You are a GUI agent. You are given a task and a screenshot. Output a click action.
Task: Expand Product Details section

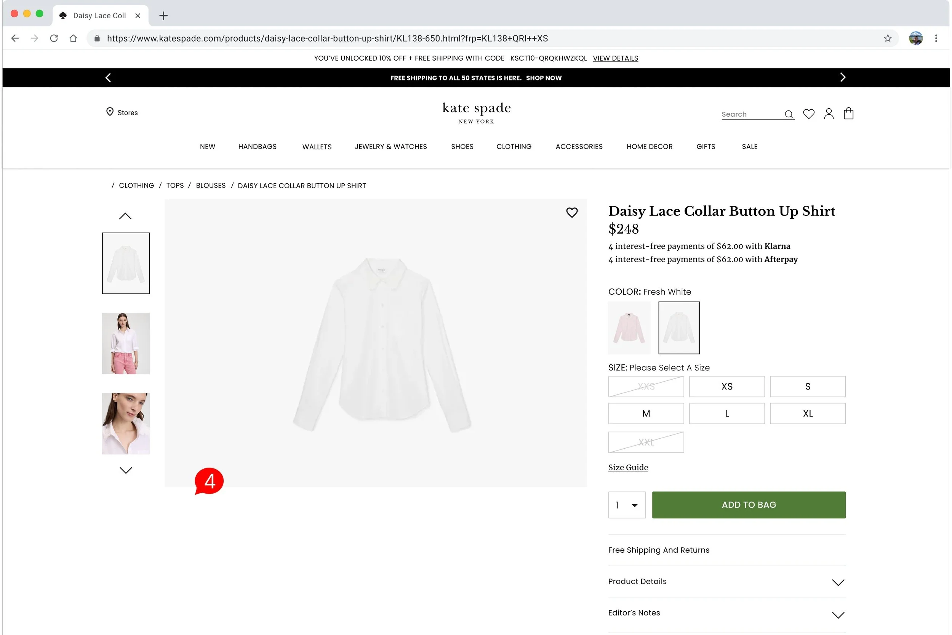tap(726, 582)
